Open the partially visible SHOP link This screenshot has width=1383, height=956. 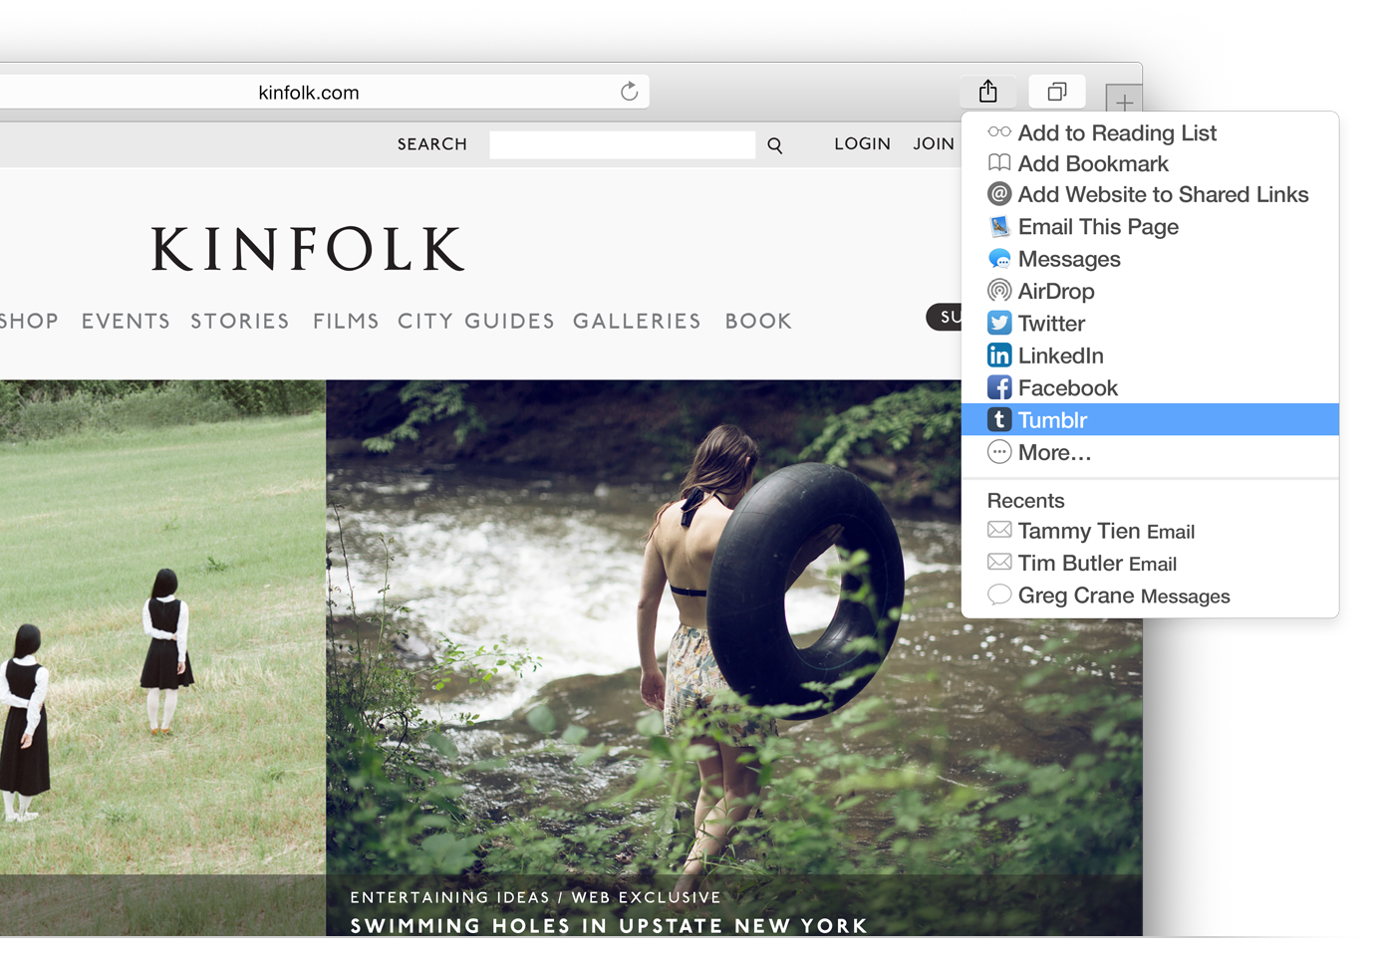click(x=29, y=321)
